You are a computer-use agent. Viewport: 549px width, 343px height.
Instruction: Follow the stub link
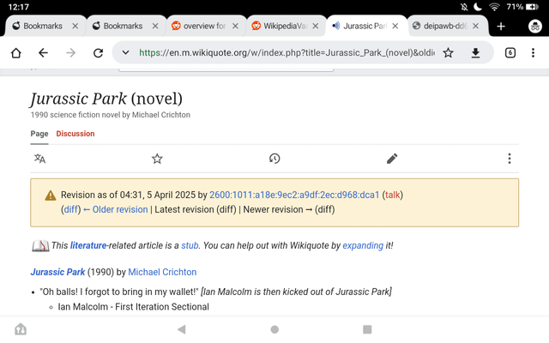point(190,246)
